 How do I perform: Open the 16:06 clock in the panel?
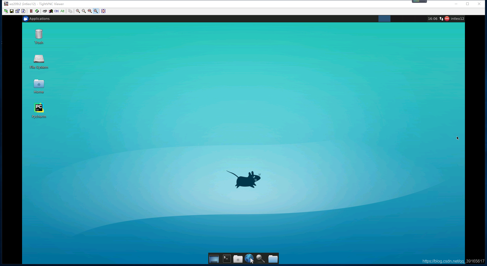pos(433,19)
